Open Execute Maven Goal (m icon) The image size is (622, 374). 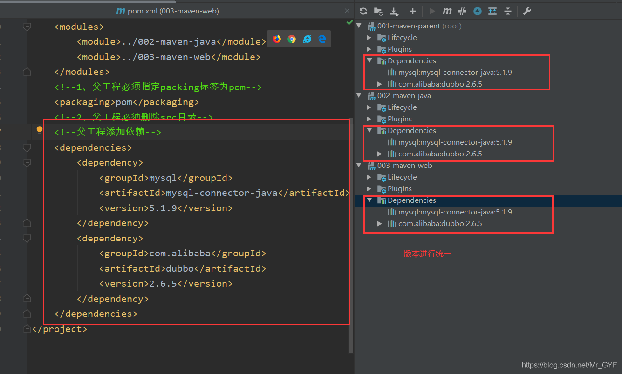tap(447, 11)
